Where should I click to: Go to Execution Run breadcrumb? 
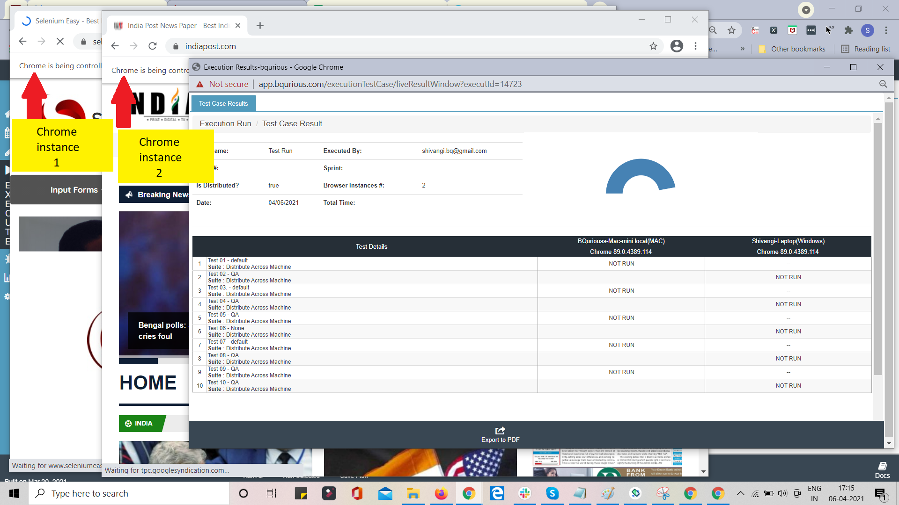[x=225, y=123]
